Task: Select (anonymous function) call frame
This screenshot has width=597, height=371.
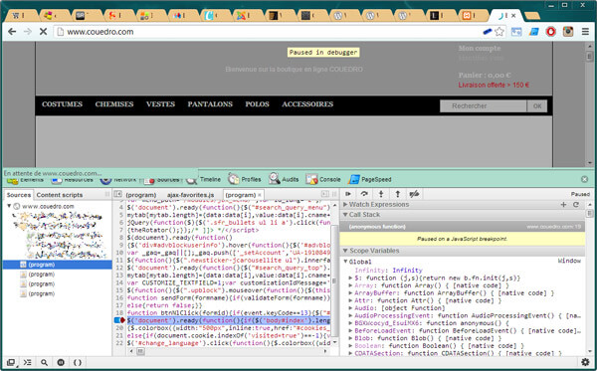Action: [463, 227]
